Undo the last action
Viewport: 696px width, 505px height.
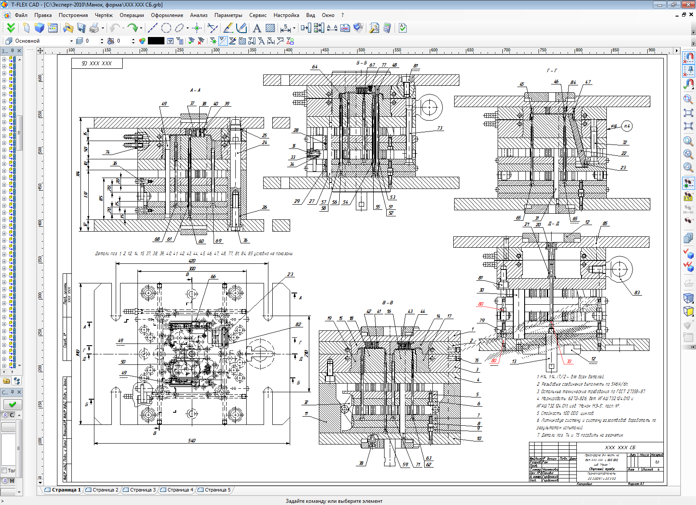click(x=114, y=28)
